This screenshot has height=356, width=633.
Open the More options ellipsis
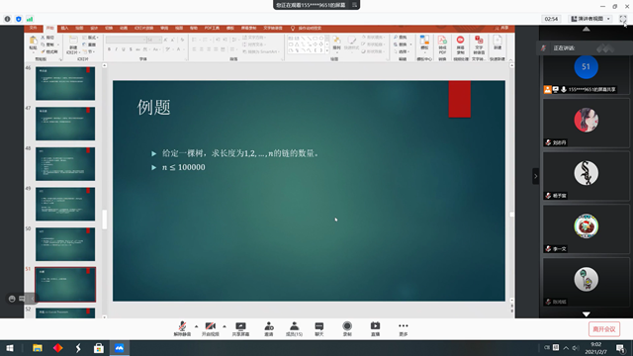(404, 328)
